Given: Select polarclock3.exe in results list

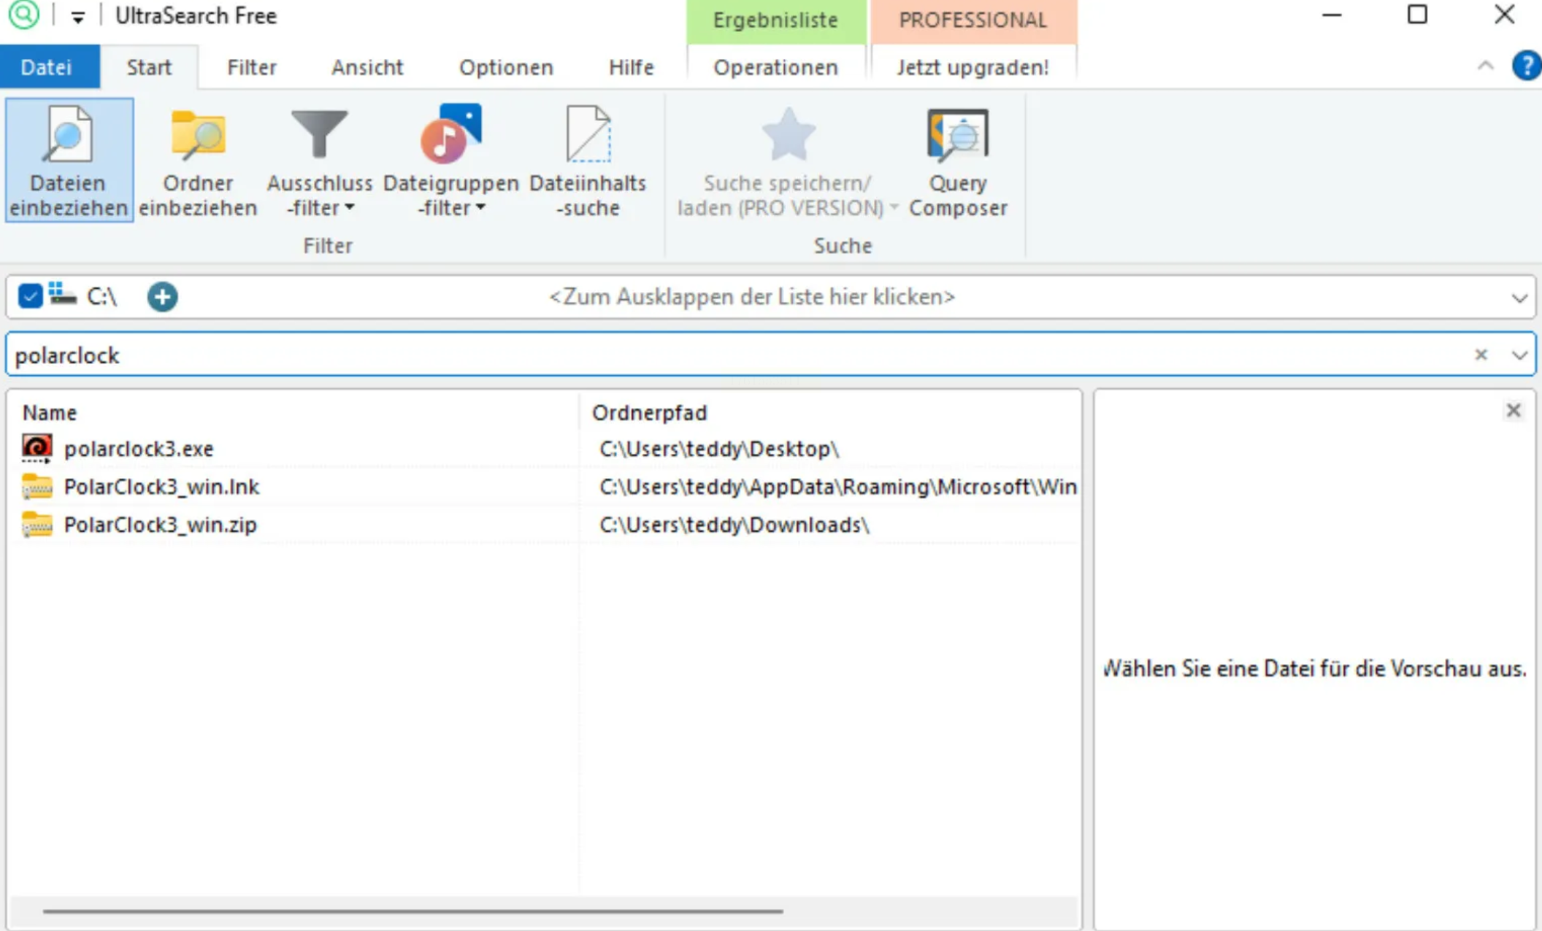Looking at the screenshot, I should tap(139, 449).
